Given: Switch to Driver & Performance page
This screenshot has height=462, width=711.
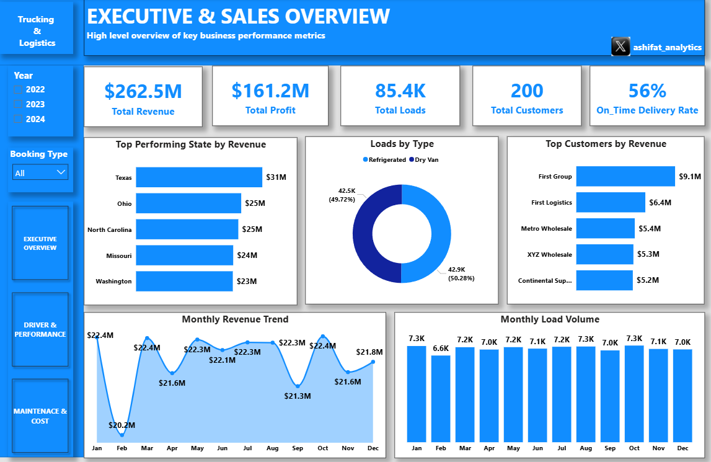Looking at the screenshot, I should [40, 329].
